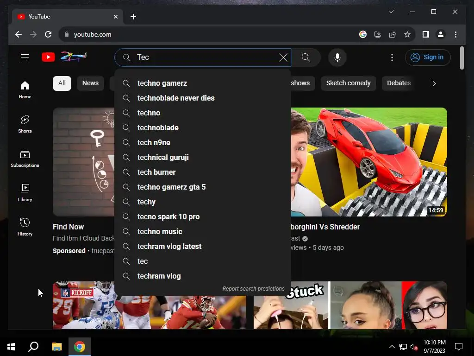The image size is (474, 356).
Task: Open Chrome profile icon
Action: (441, 34)
